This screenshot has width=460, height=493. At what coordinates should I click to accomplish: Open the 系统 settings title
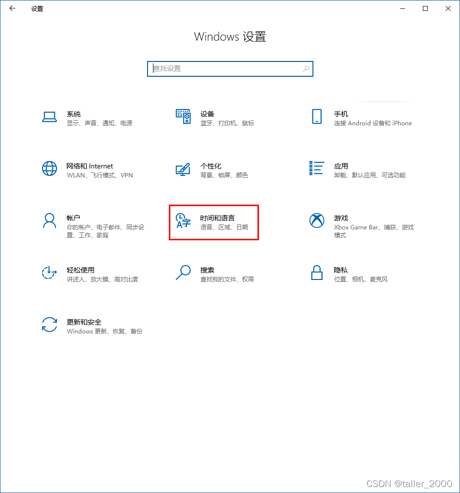point(74,114)
